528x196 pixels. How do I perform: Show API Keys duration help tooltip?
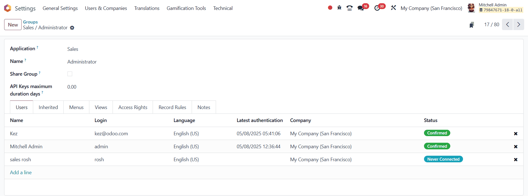(x=42, y=92)
